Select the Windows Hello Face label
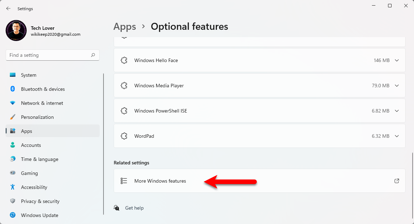This screenshot has width=414, height=224. tap(156, 60)
